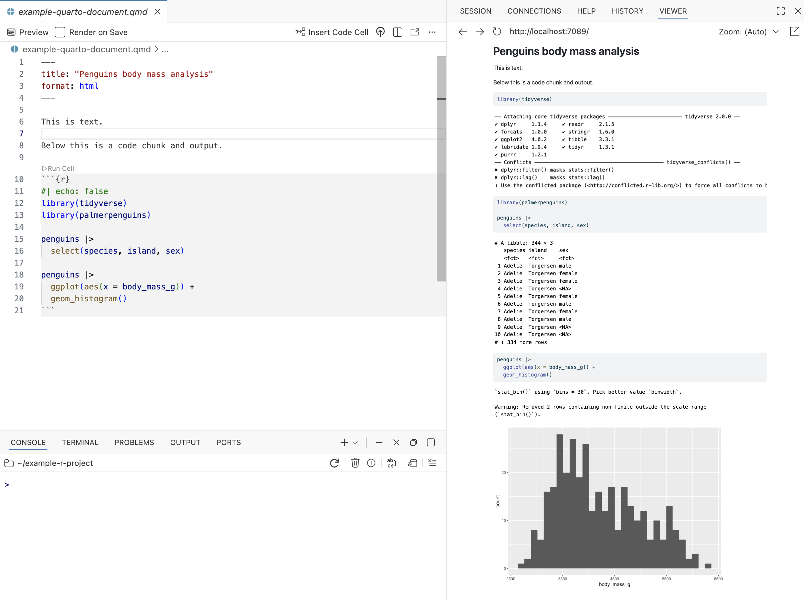Enable the Render on Save checkbox
Image resolution: width=804 pixels, height=600 pixels.
(x=60, y=32)
